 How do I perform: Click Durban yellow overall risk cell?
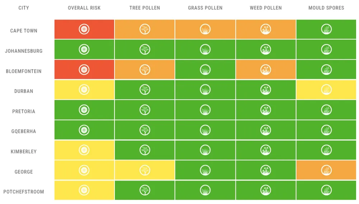pyautogui.click(x=84, y=89)
